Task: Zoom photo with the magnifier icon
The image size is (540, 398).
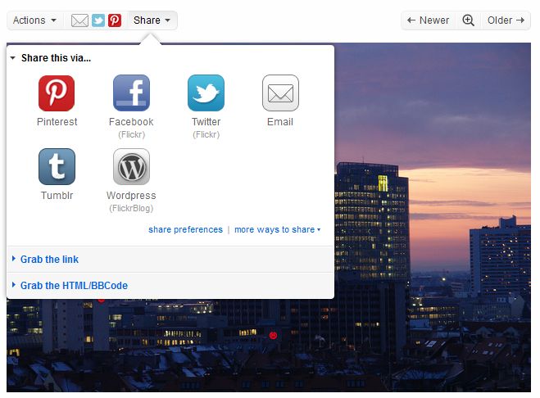Action: [x=468, y=20]
